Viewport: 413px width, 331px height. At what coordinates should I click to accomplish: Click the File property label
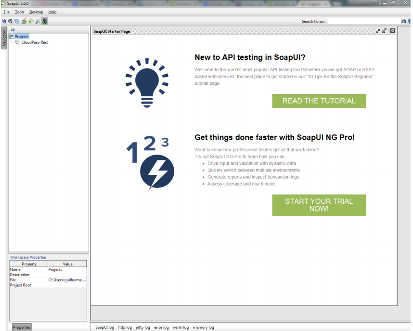click(13, 280)
